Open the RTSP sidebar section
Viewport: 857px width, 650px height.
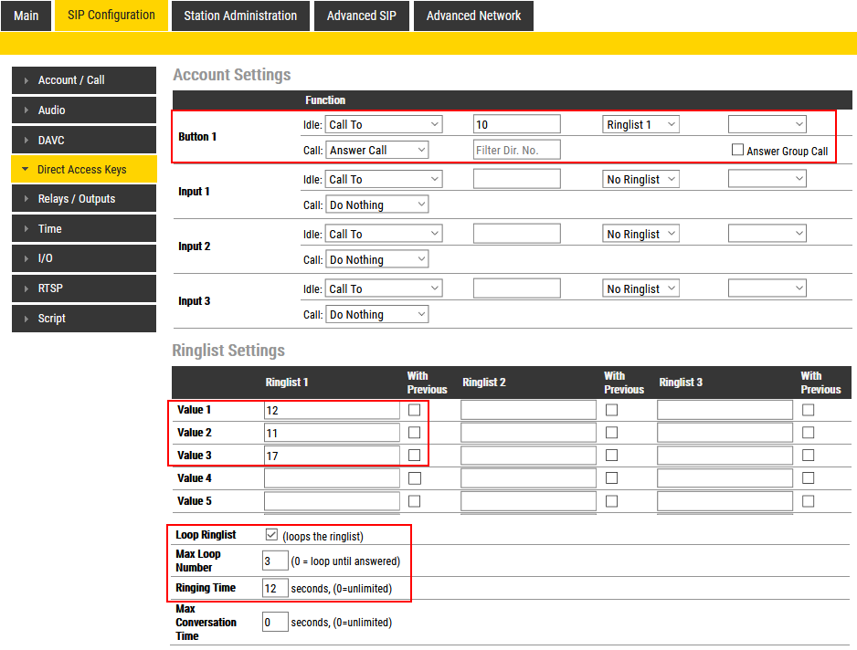[x=84, y=288]
